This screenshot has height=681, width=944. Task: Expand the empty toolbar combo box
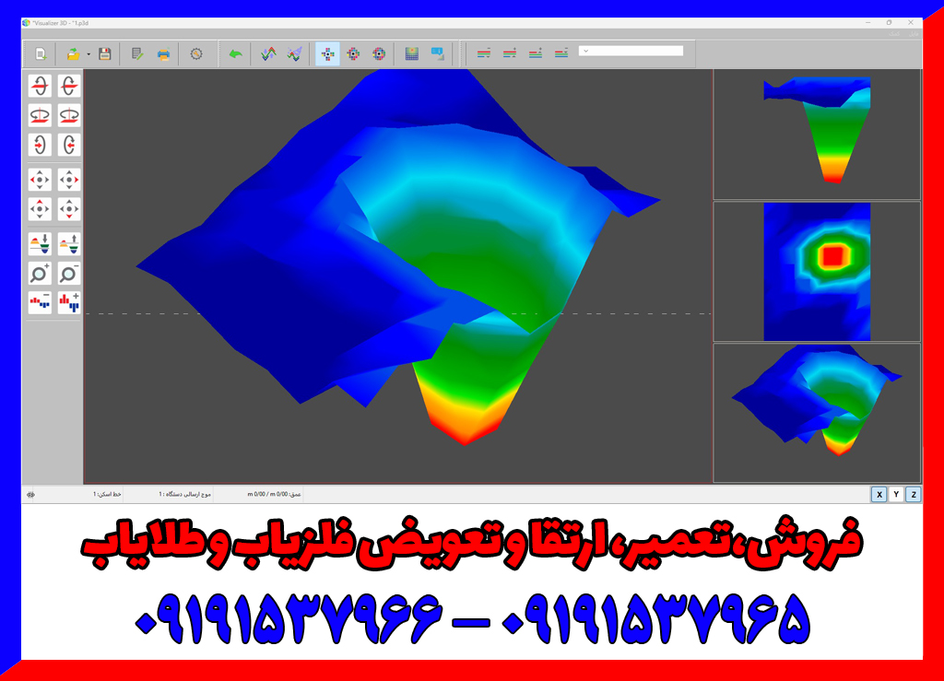[631, 52]
